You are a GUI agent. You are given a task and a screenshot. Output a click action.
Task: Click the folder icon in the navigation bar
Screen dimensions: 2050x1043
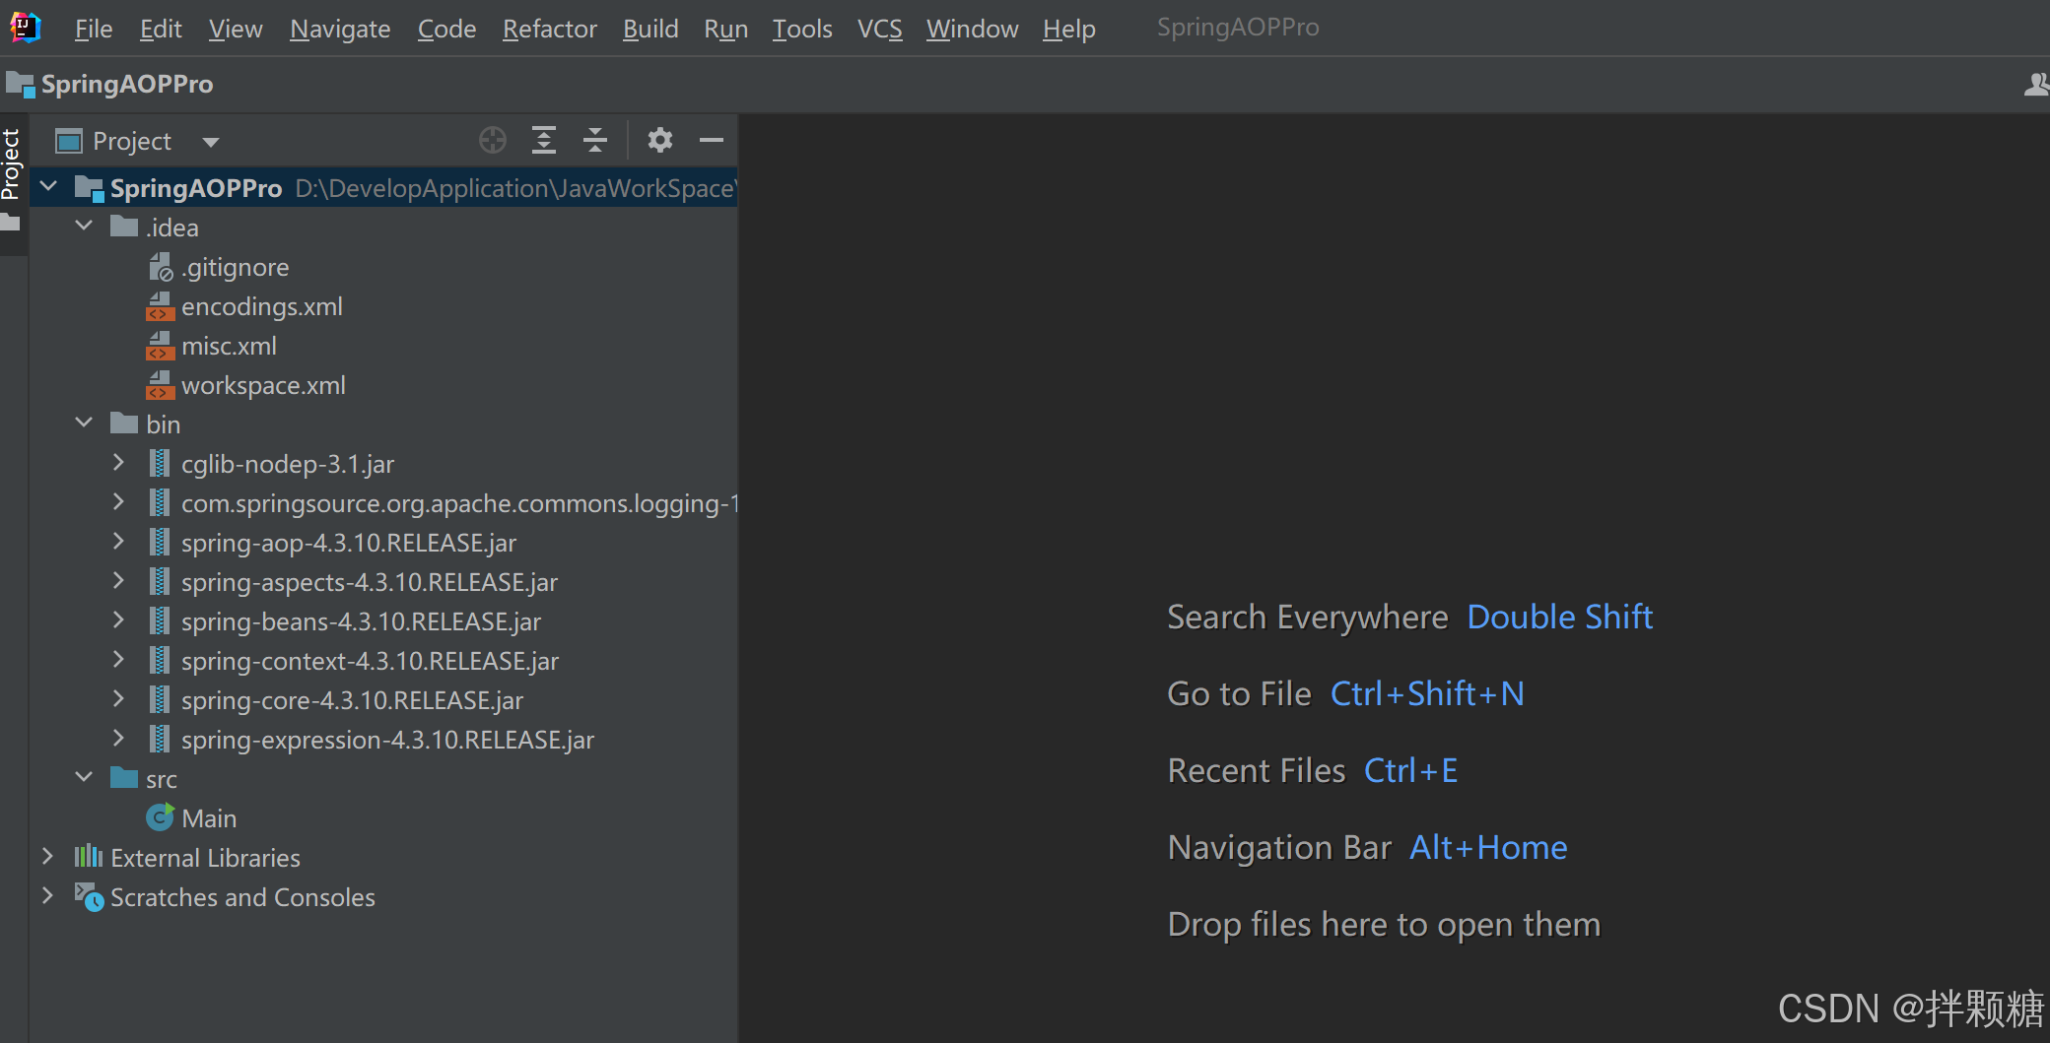pyautogui.click(x=20, y=85)
